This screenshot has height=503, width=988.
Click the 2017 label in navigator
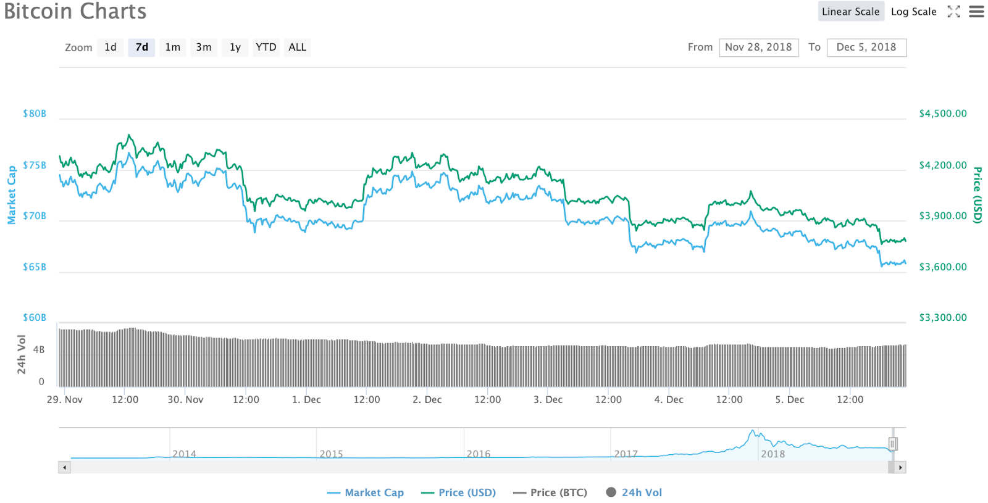(626, 454)
